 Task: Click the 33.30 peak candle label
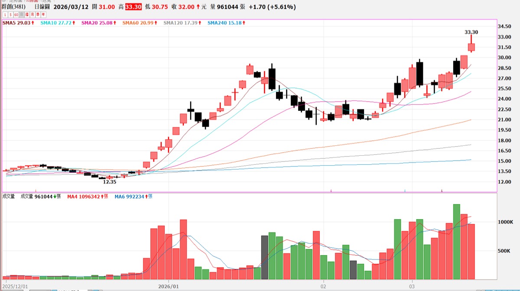[471, 32]
